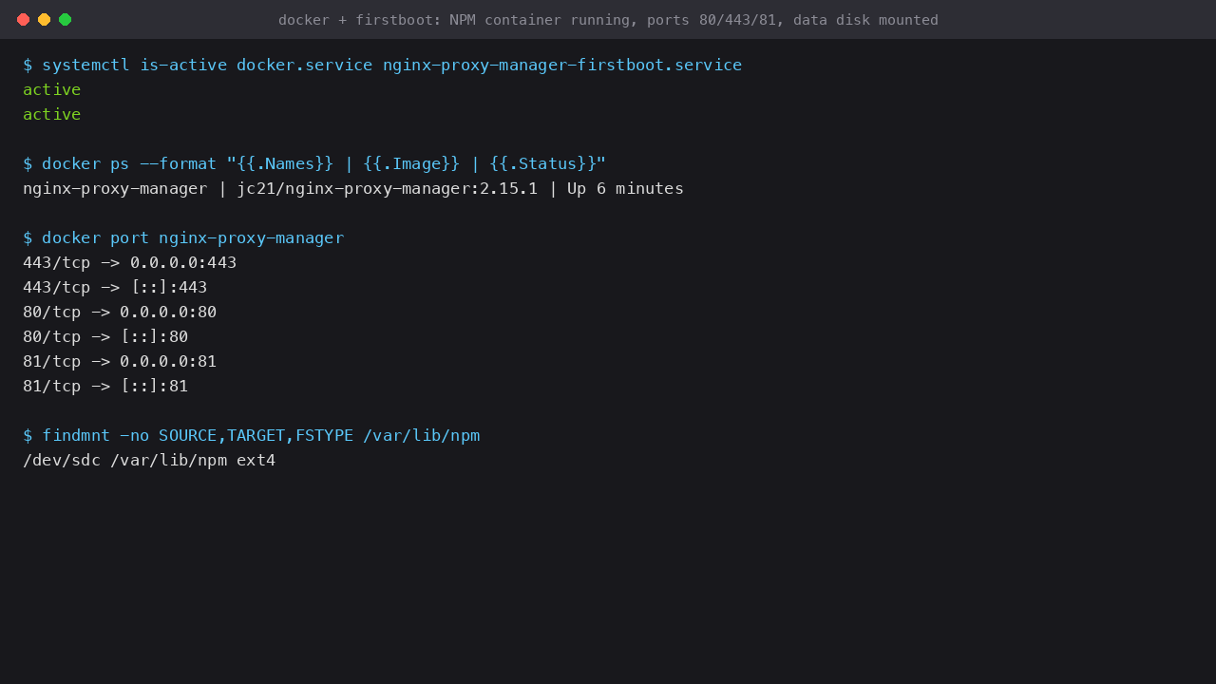
Task: Click the first green 'active' output line
Action: 52,89
